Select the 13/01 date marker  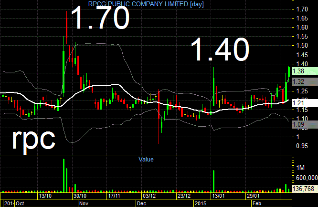(218, 196)
